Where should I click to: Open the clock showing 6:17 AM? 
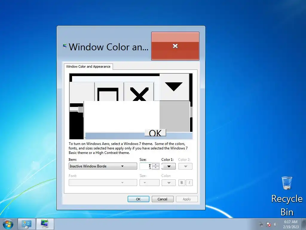tap(291, 224)
